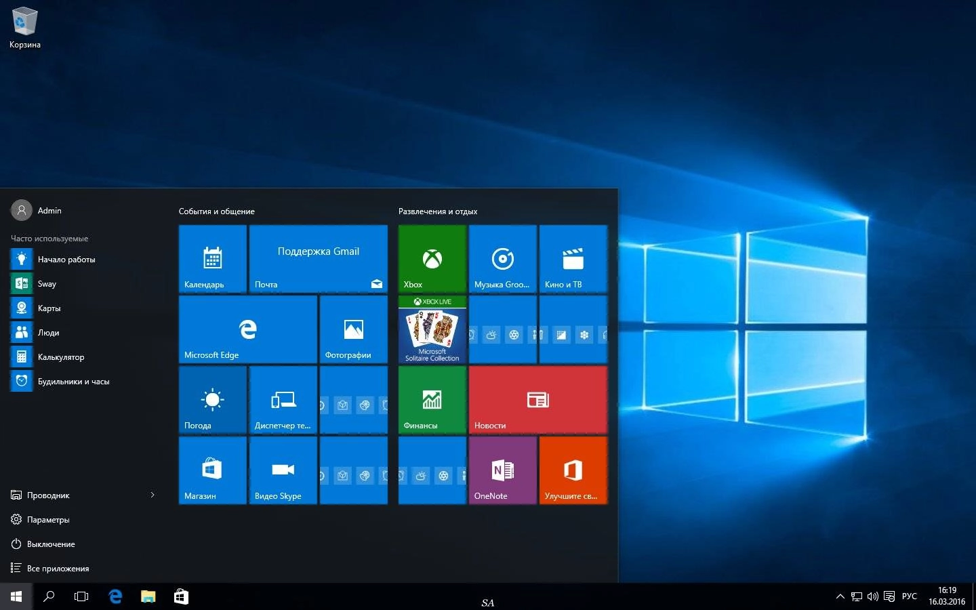Open the Почта mail tile
The image size is (976, 610).
(x=319, y=259)
